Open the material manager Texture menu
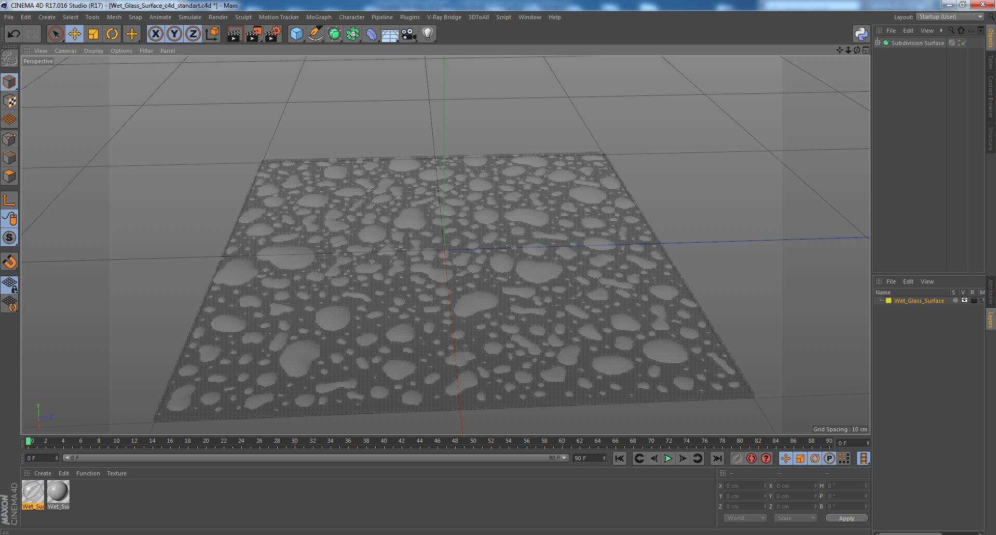Image resolution: width=996 pixels, height=535 pixels. (117, 473)
